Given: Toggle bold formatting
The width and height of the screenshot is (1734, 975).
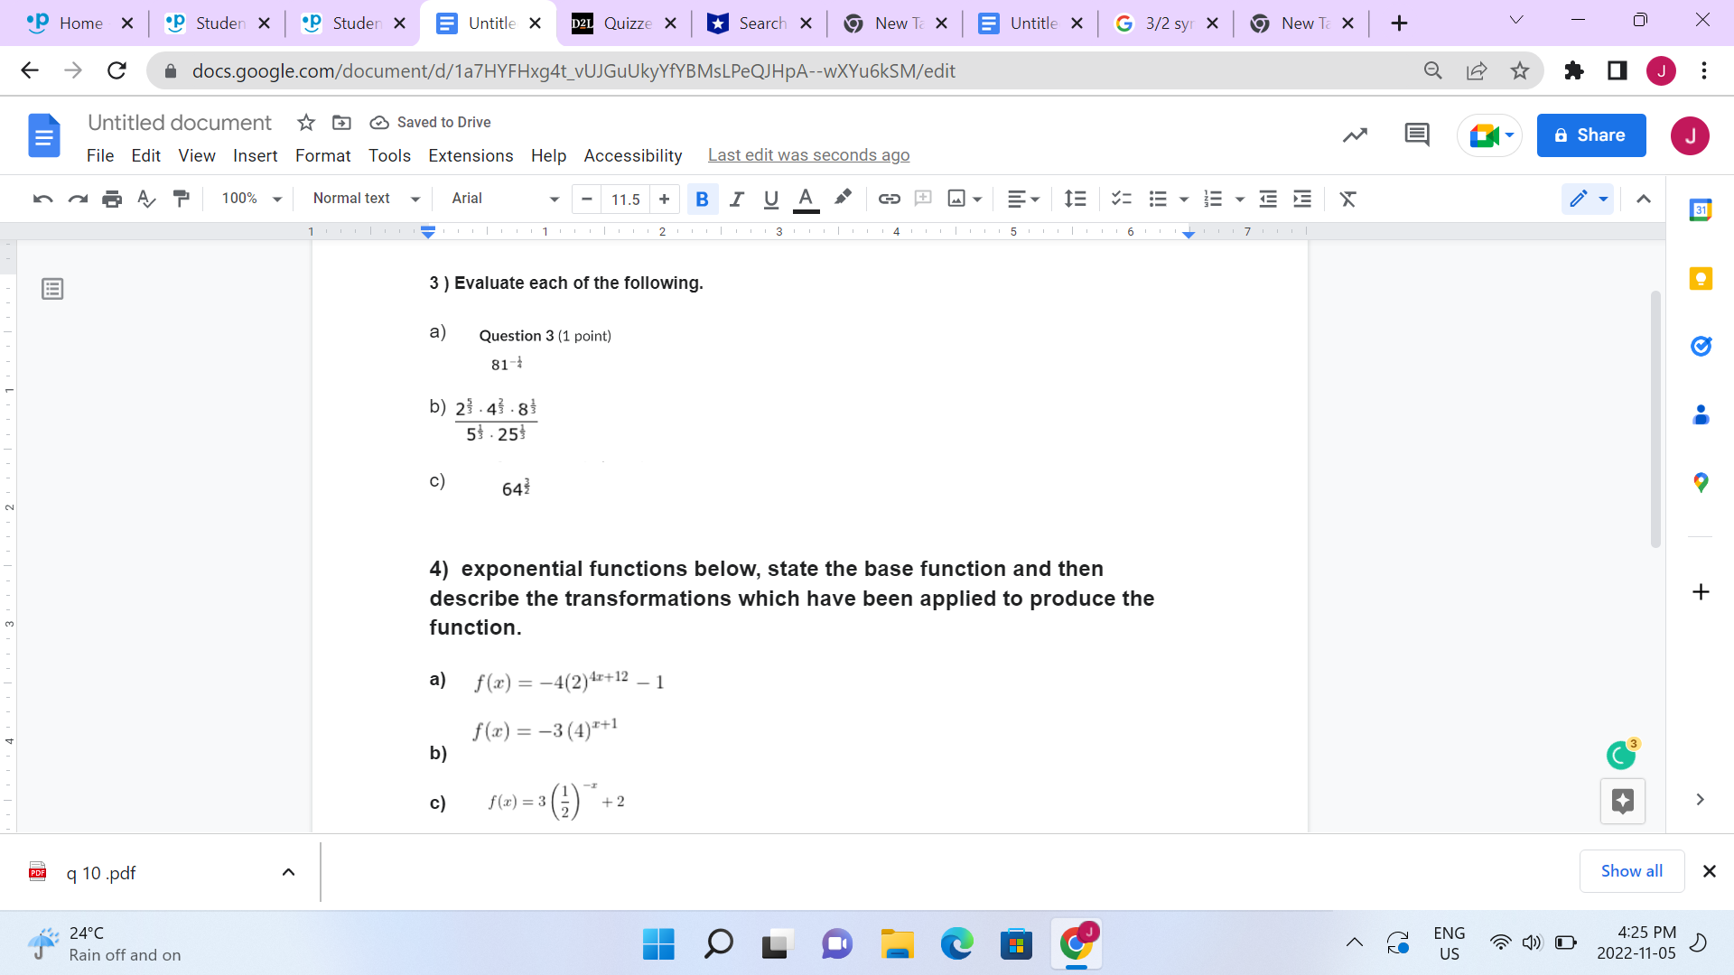Looking at the screenshot, I should 703,199.
